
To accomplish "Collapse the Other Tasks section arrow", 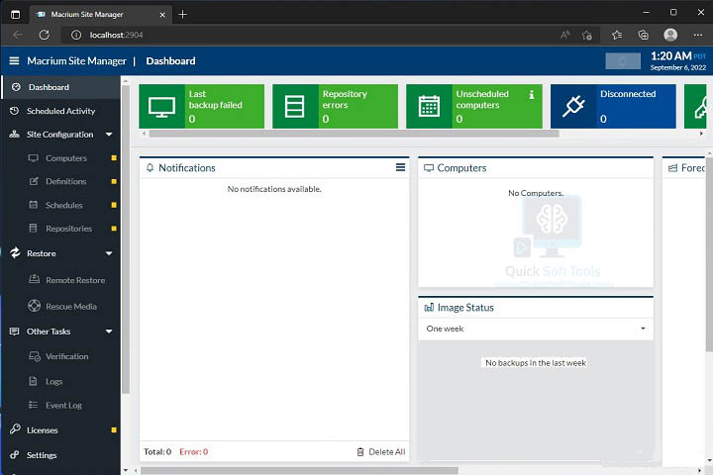I will click(x=109, y=332).
